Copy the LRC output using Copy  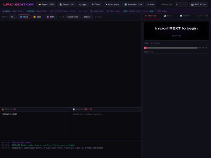click(83, 4)
